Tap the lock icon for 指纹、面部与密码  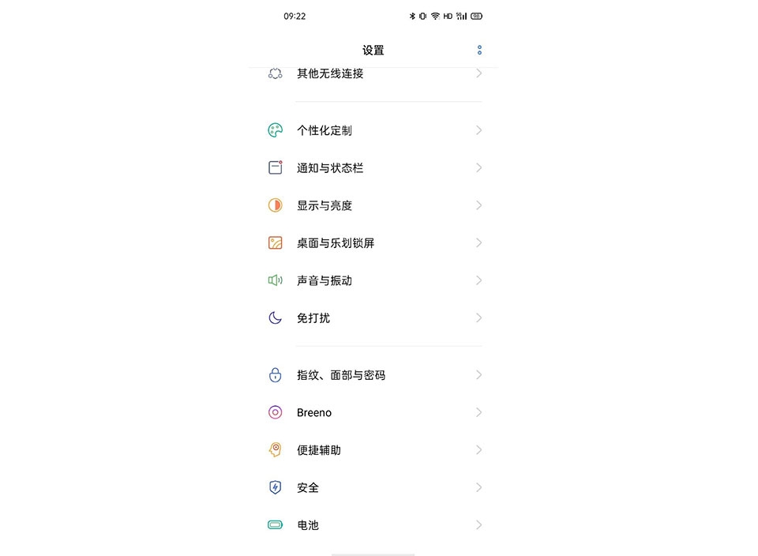(275, 374)
